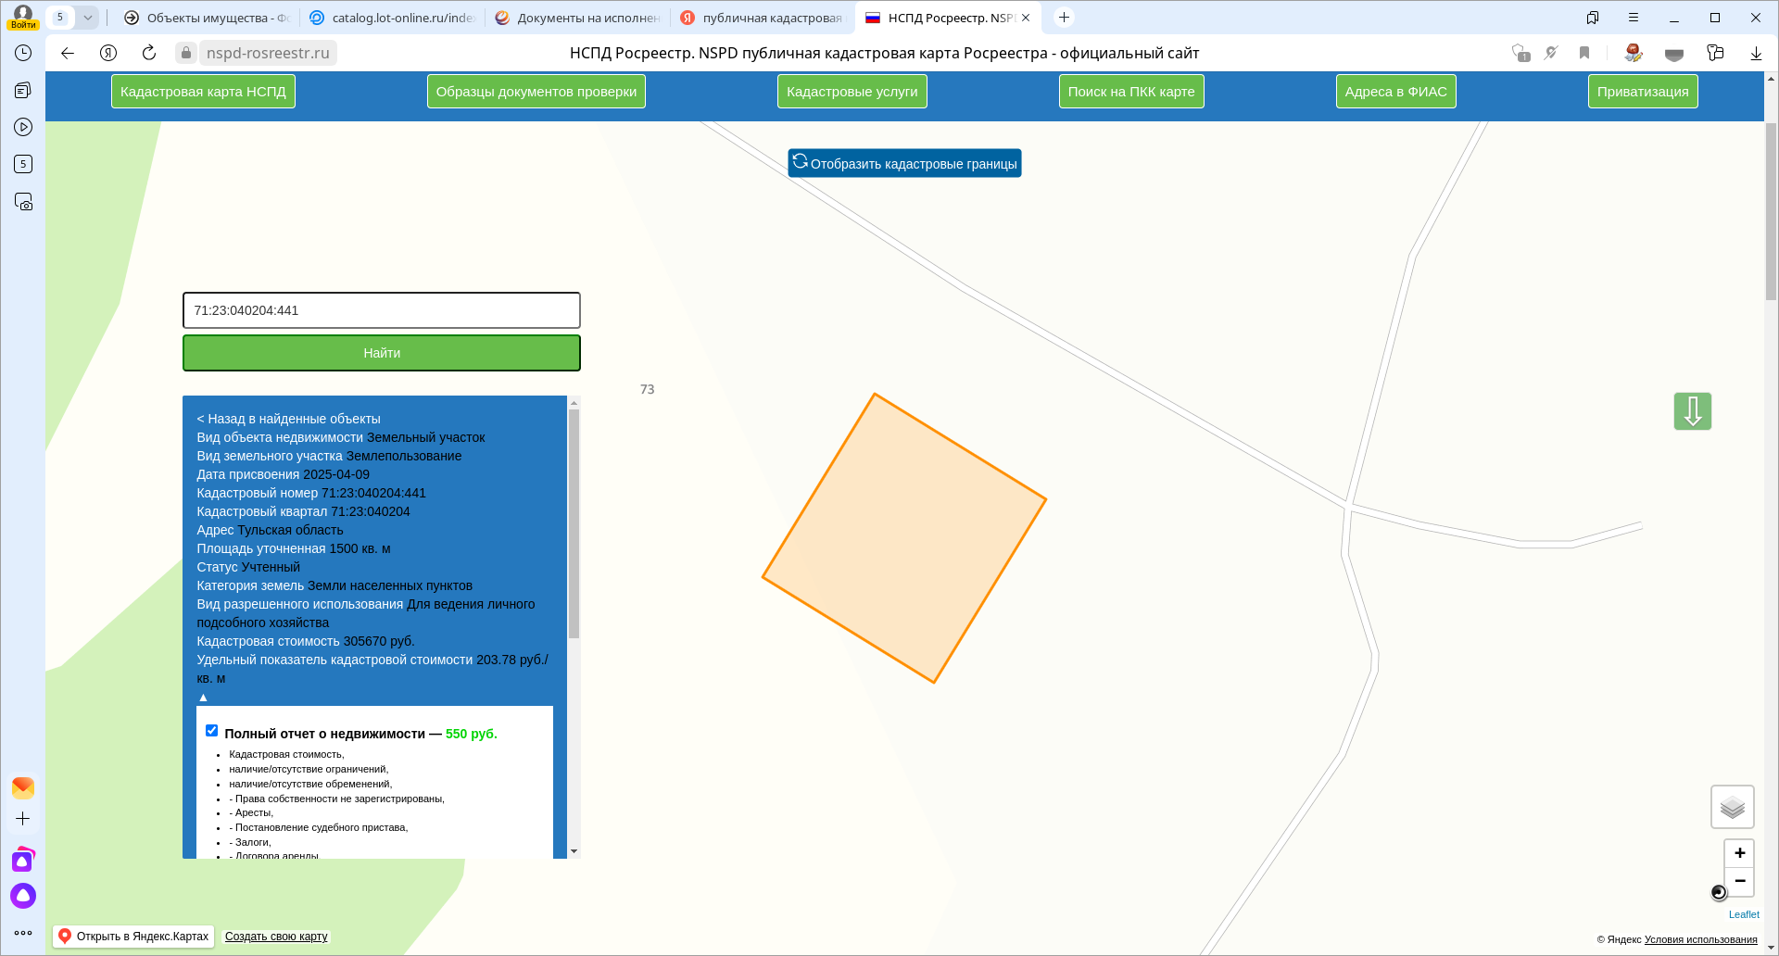The image size is (1779, 956).
Task: Click the green down arrow icon
Action: 1692,411
